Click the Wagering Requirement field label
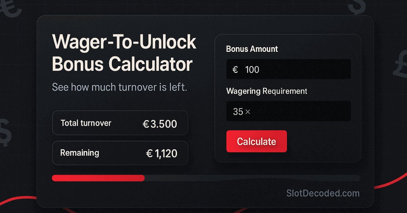This screenshot has height=213, width=407. click(267, 91)
